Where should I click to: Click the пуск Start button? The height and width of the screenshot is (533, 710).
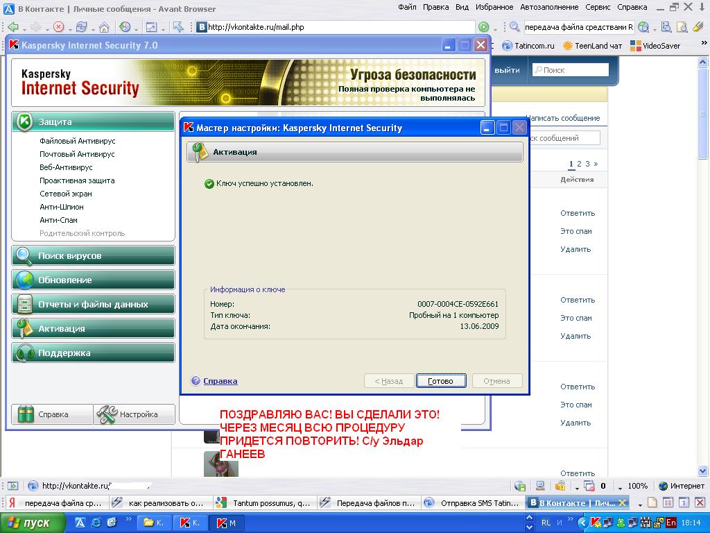(x=33, y=523)
